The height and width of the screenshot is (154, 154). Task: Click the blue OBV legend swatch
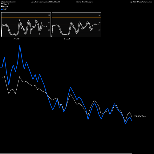2,9
